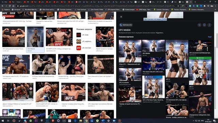Open 'Яркие моменты турнира' image result

105,37
